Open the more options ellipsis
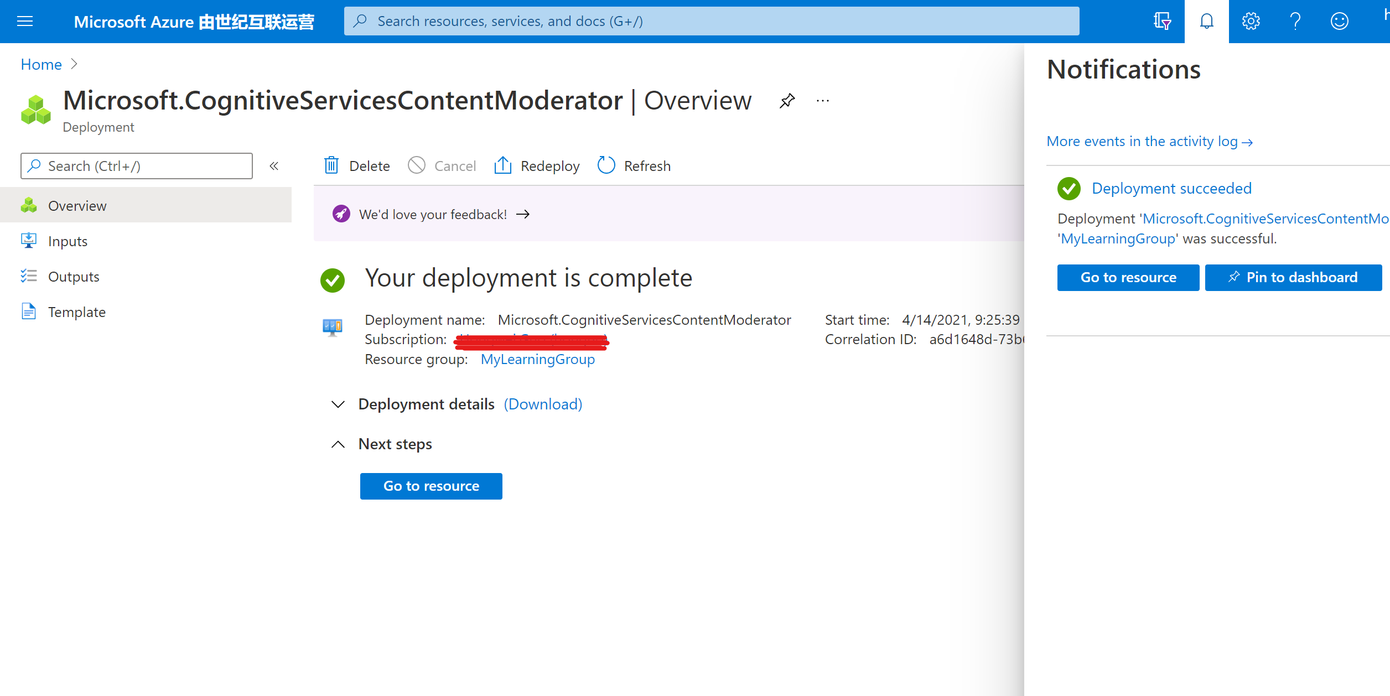Image resolution: width=1390 pixels, height=696 pixels. click(823, 101)
